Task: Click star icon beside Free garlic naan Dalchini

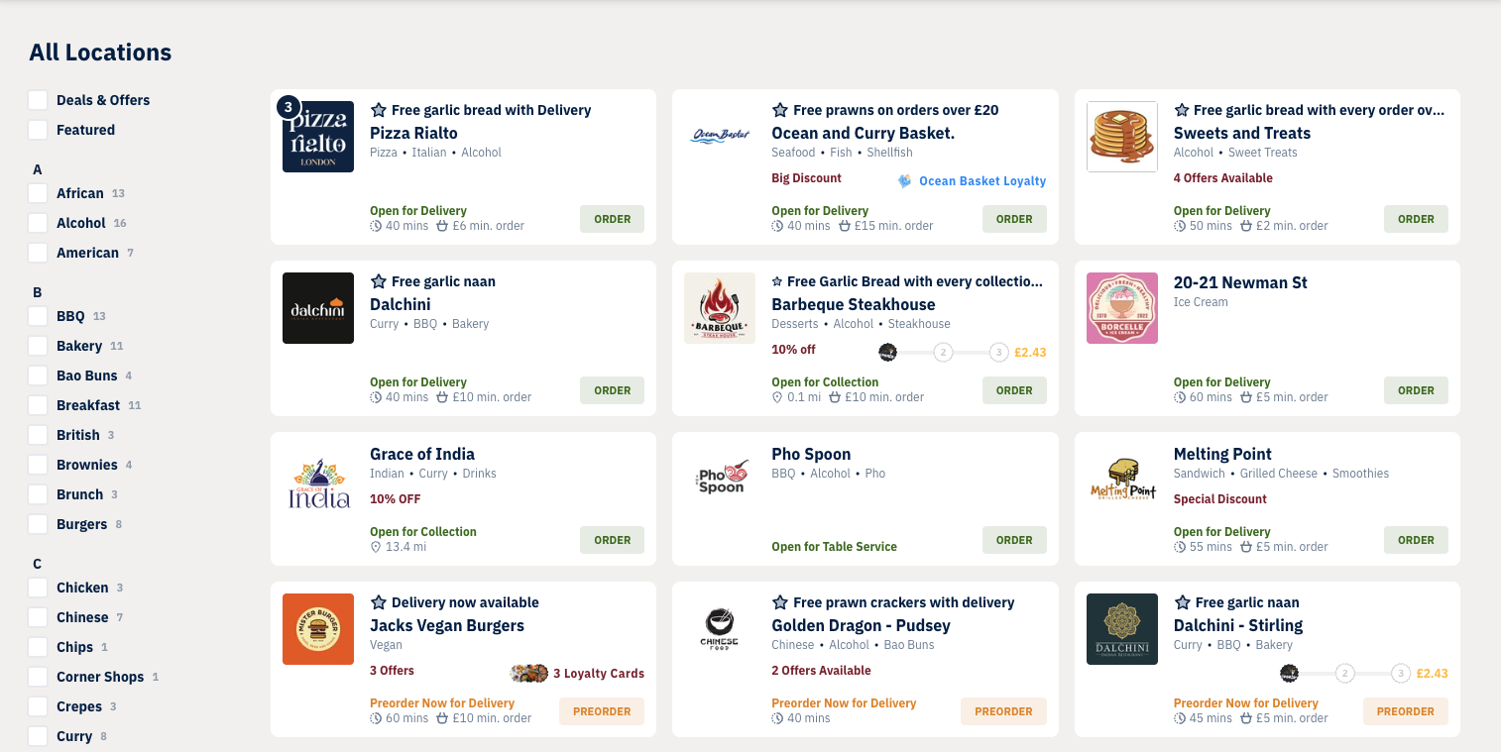Action: 378,281
